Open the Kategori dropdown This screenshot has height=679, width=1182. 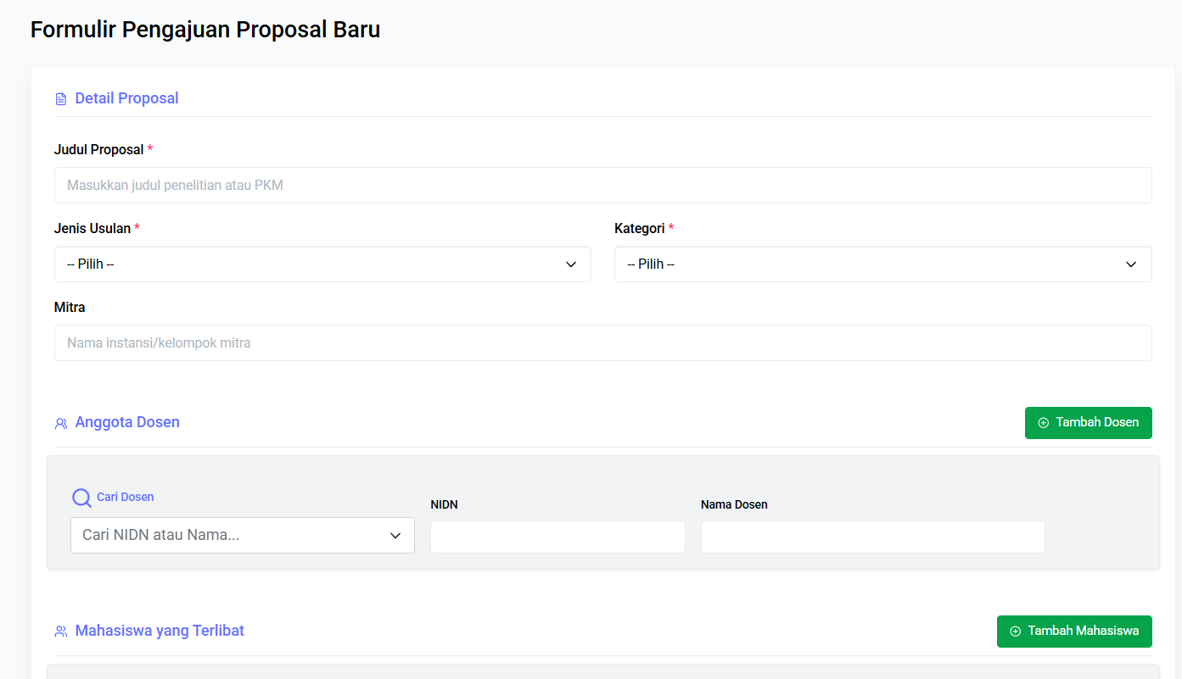point(882,264)
